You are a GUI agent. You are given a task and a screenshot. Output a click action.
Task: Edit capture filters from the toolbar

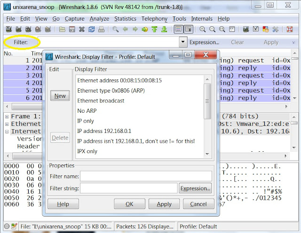pyautogui.click(x=246, y=29)
